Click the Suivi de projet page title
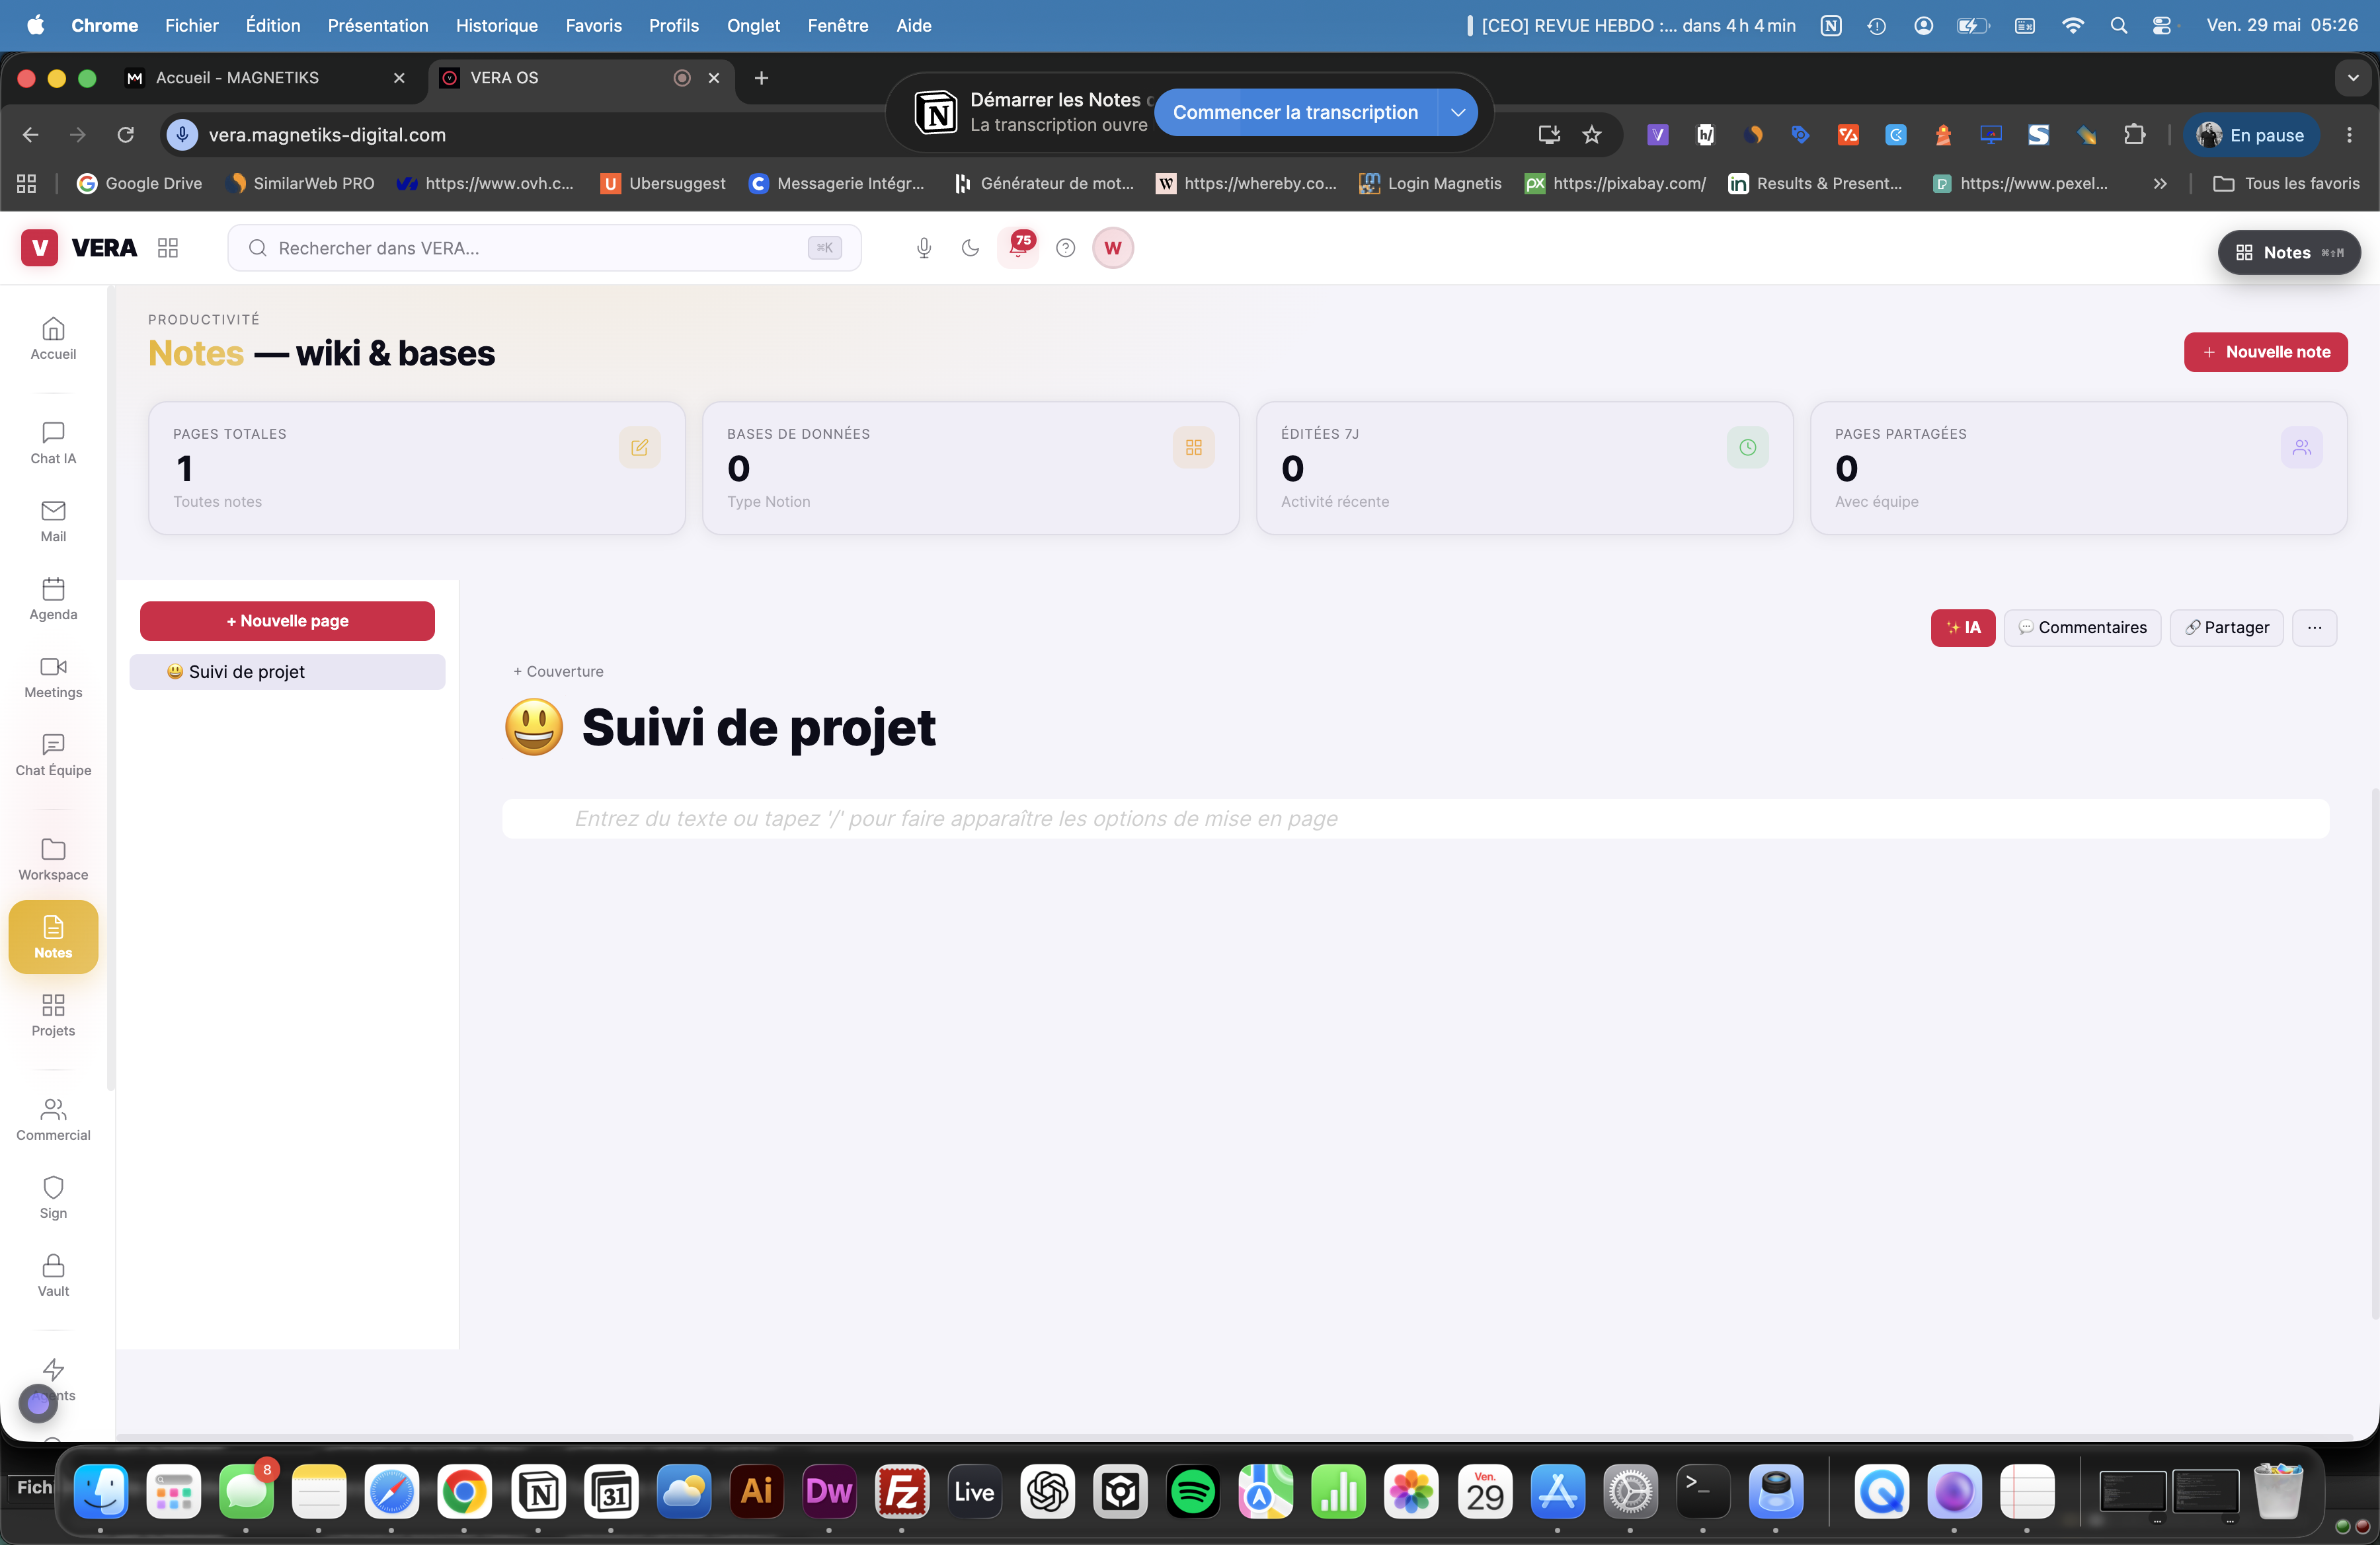2380x1545 pixels. pyautogui.click(x=758, y=726)
